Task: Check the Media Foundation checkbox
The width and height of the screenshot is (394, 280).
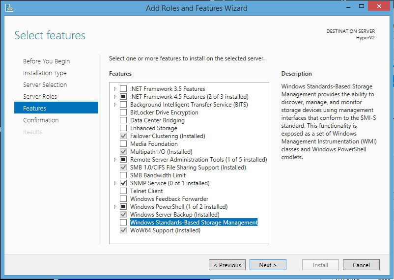Action: (x=123, y=144)
